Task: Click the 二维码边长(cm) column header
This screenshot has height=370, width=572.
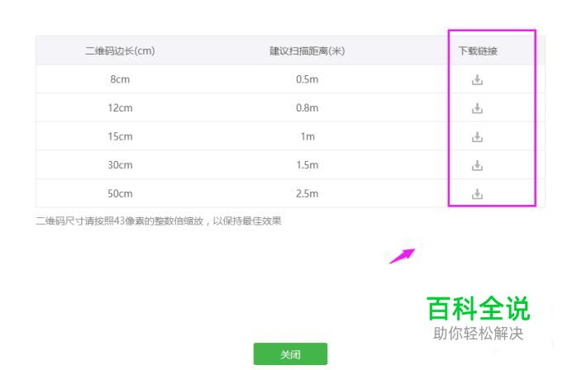Action: [120, 50]
